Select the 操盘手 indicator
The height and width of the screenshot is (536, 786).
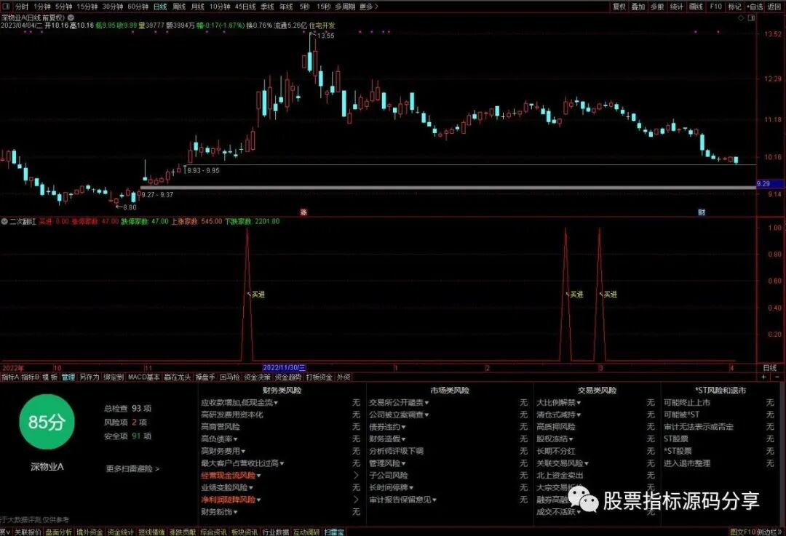[x=205, y=377]
